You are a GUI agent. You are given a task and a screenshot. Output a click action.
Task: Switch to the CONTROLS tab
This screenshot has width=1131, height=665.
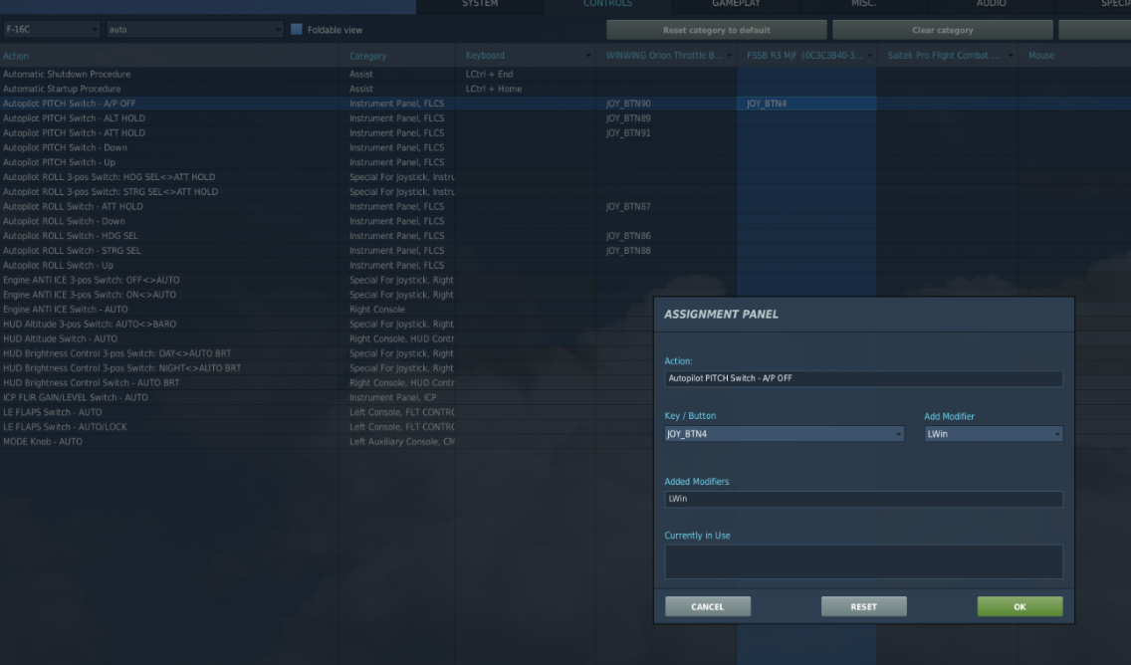tap(607, 4)
